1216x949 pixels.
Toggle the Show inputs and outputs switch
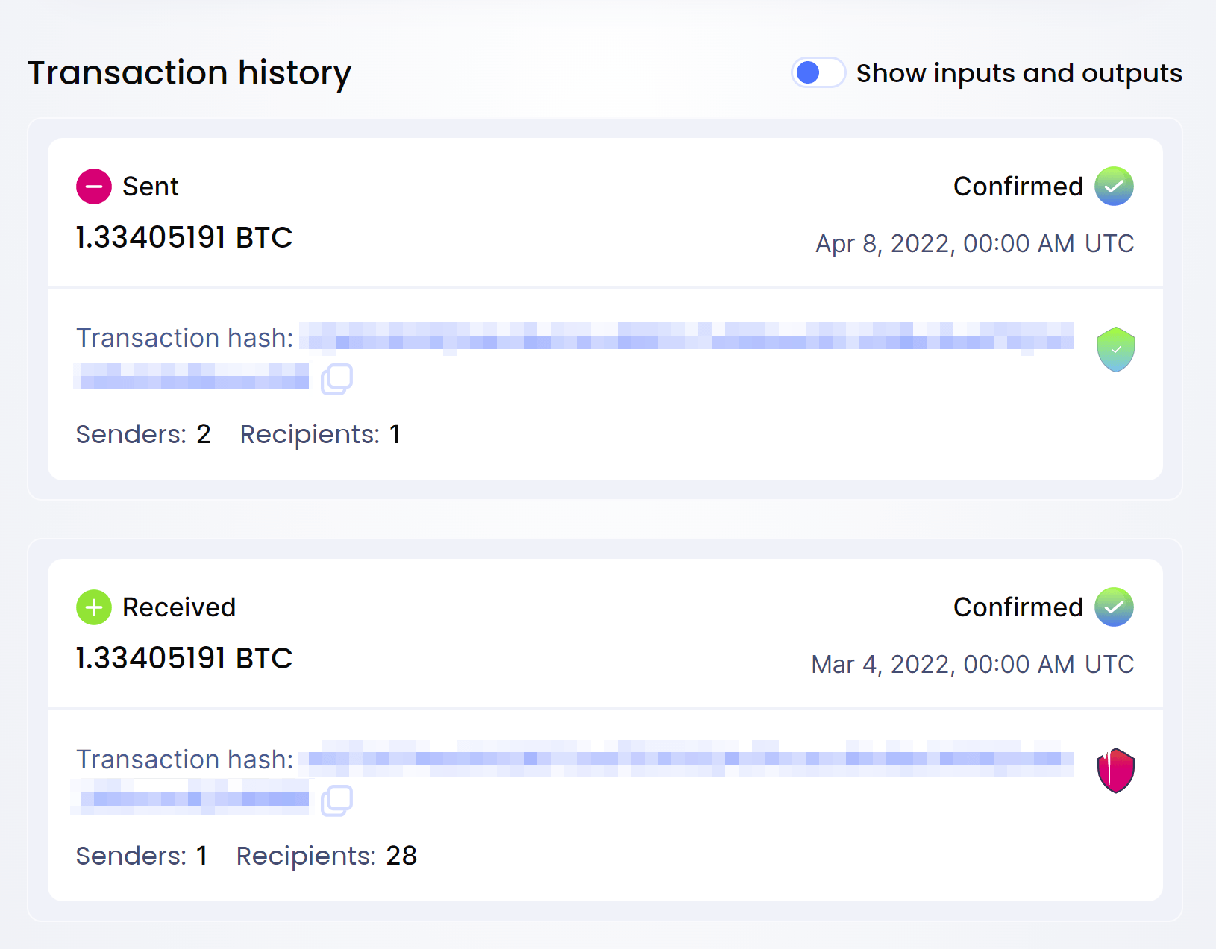[818, 73]
